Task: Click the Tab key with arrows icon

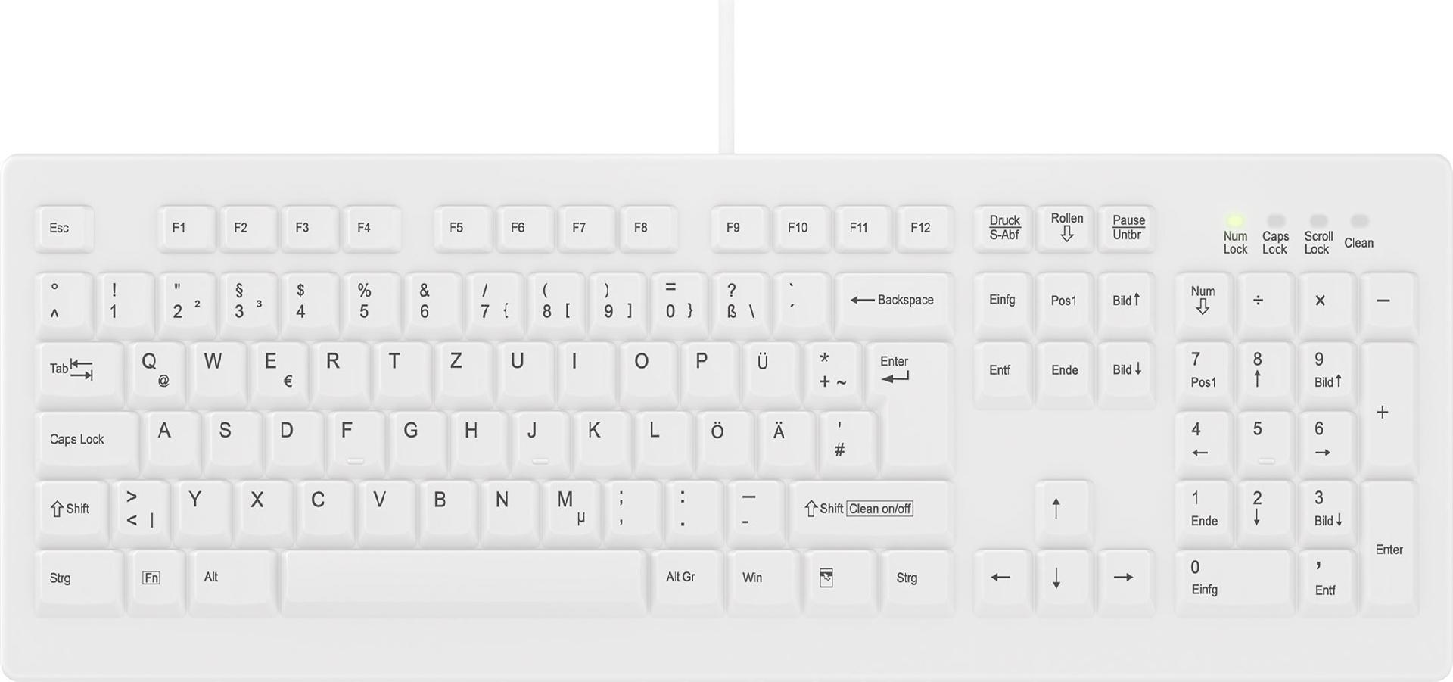Action: 79,373
